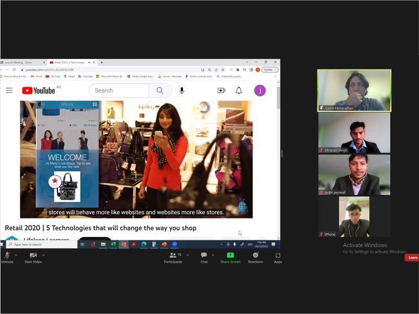Bookmark this page with star icon
419x314 pixels.
(223, 69)
